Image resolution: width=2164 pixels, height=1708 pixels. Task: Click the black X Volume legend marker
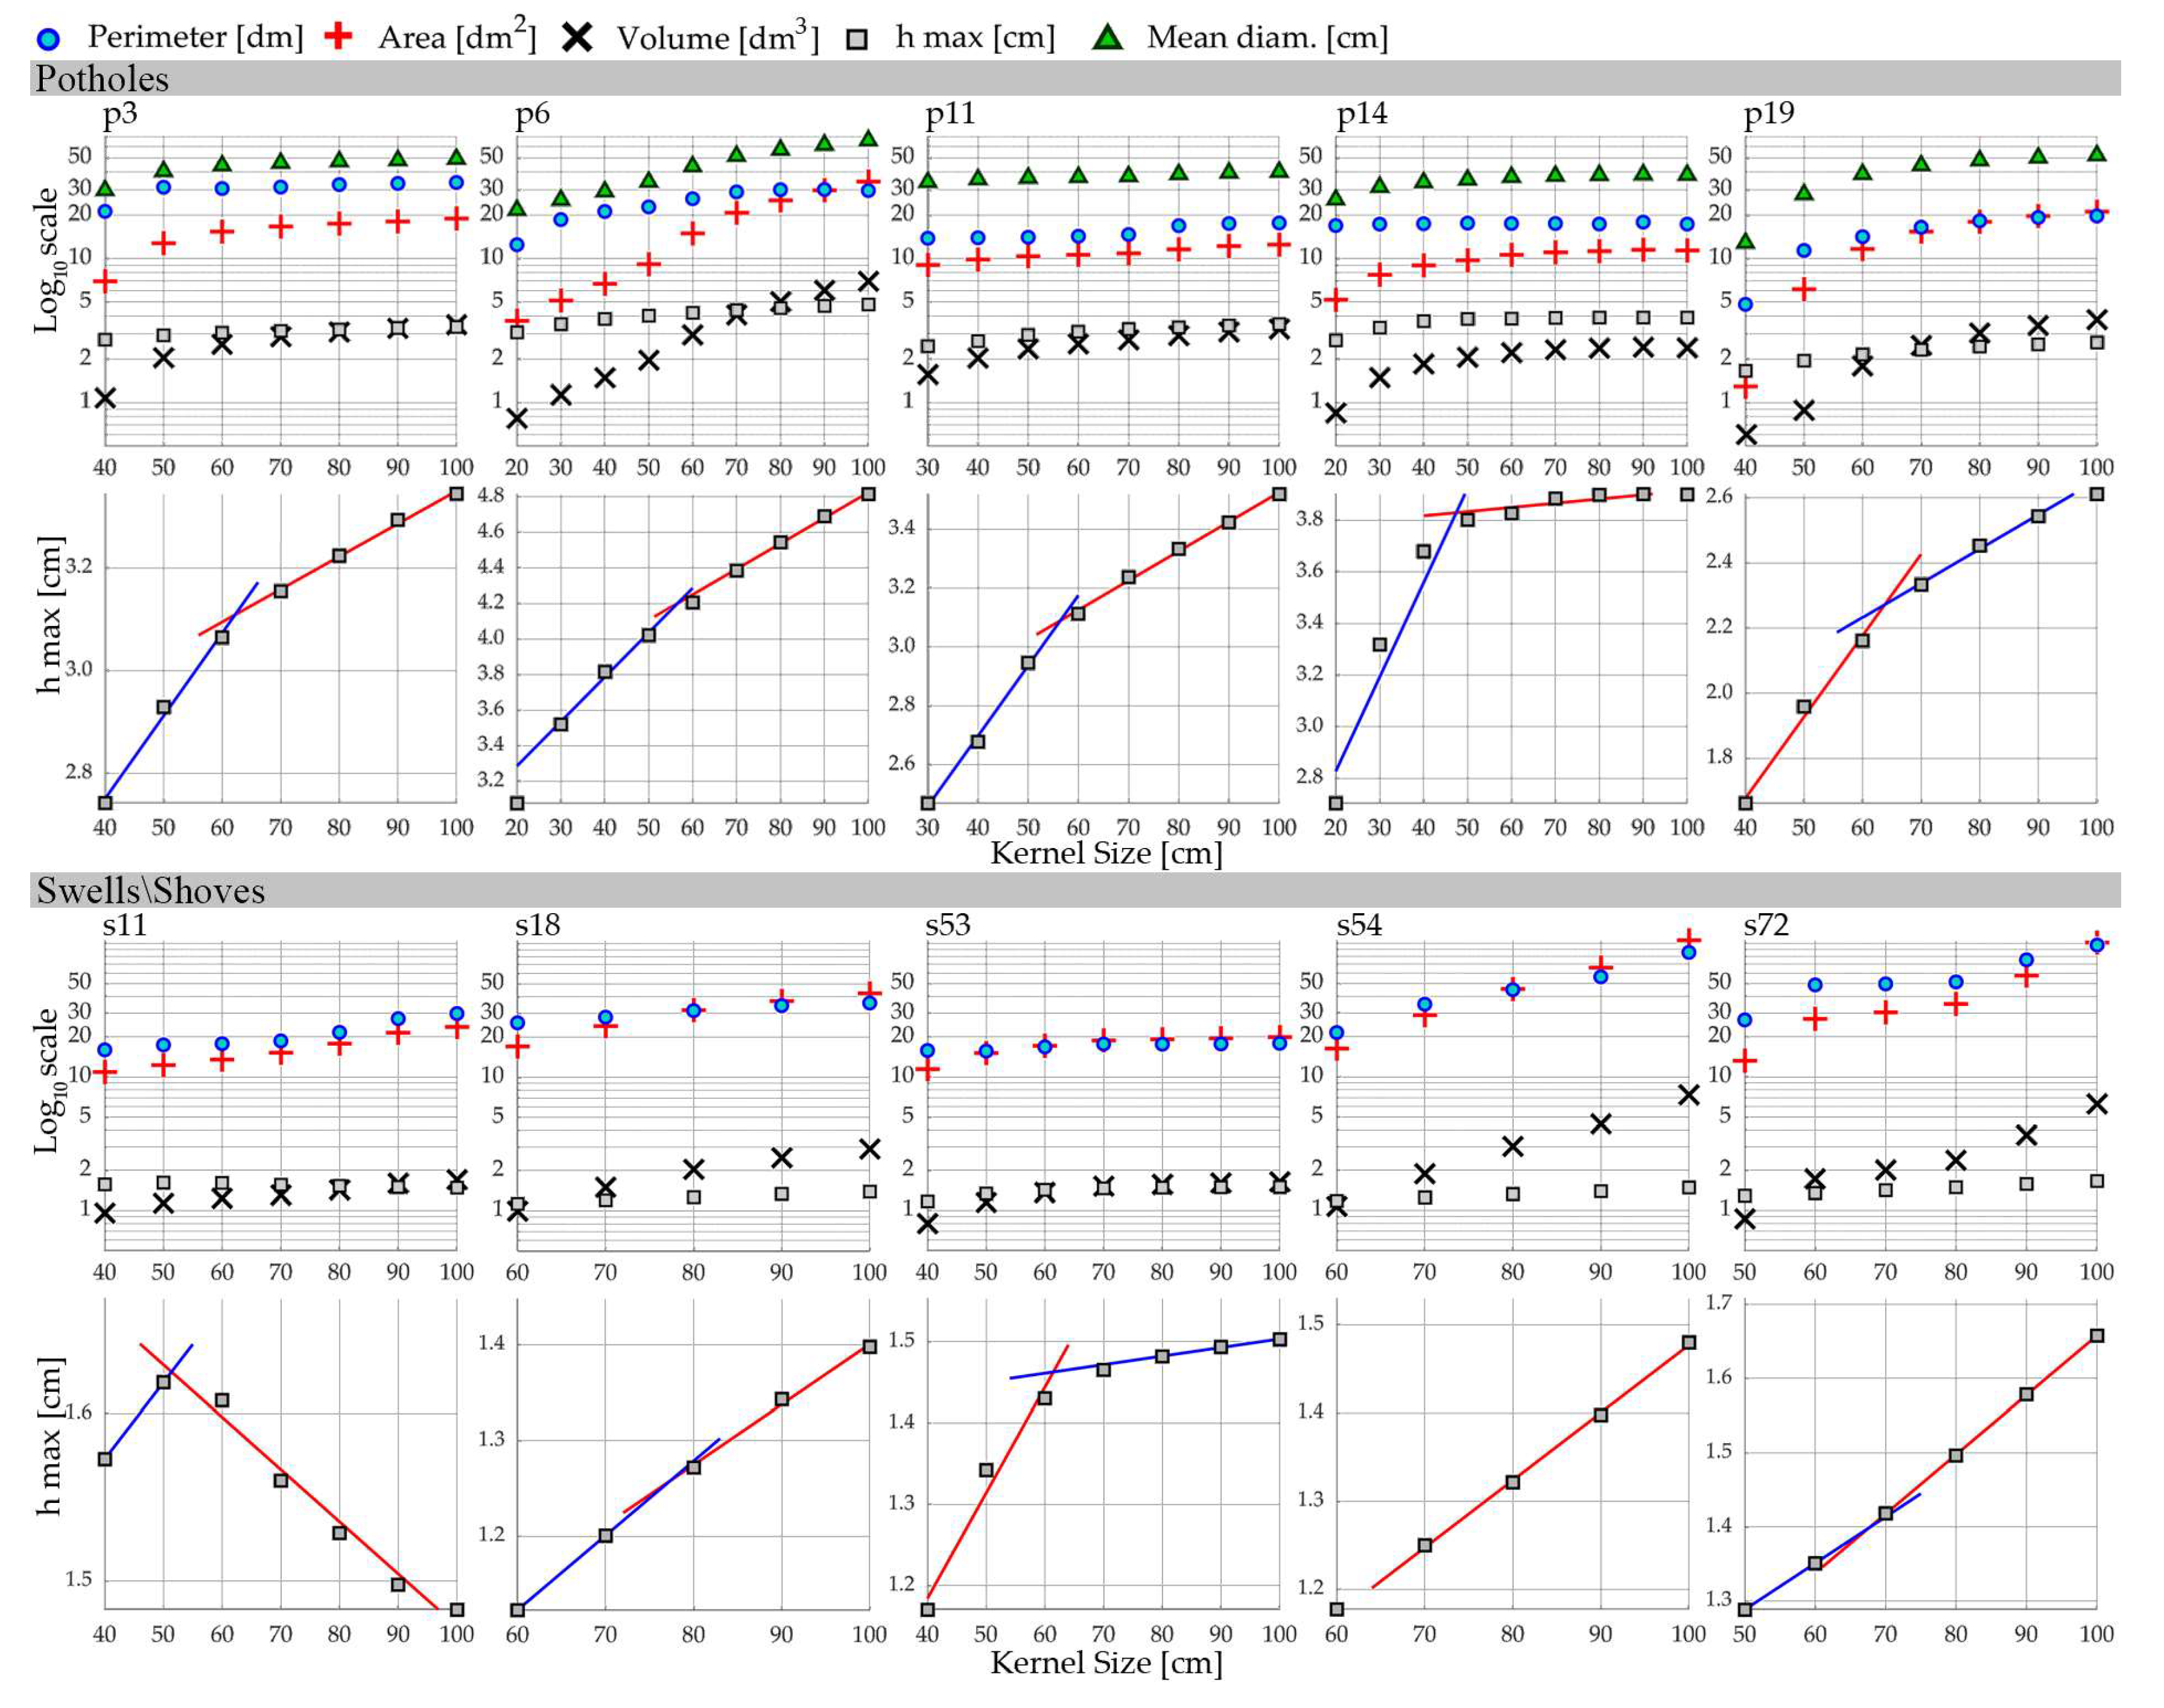(577, 38)
